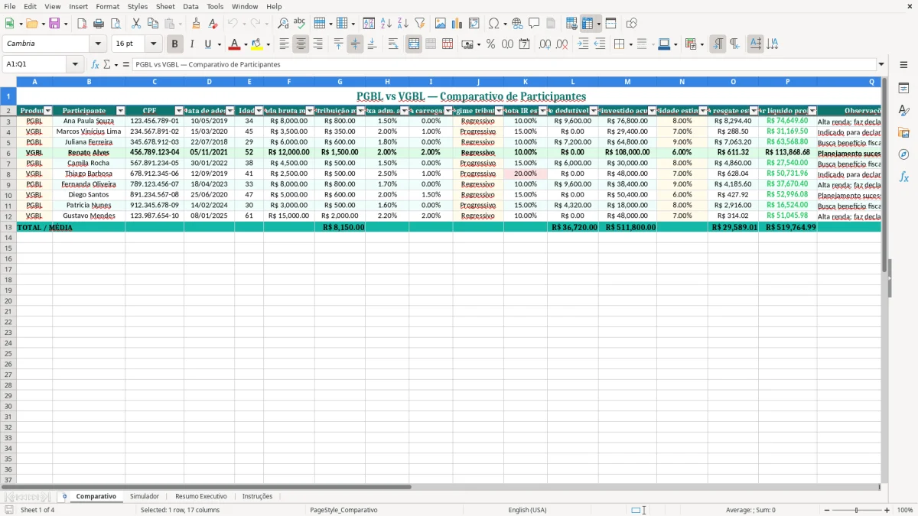Select column header M
Viewport: 918px width, 516px height.
point(627,81)
